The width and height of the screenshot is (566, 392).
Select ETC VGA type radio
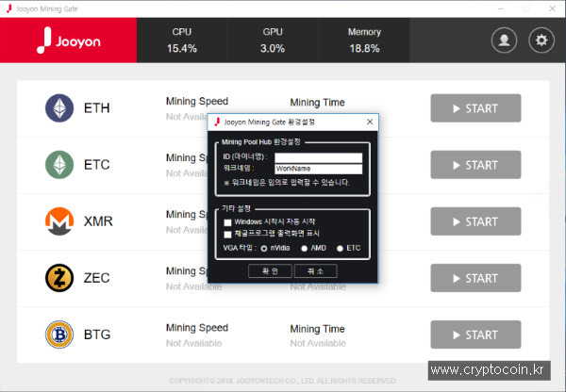340,249
